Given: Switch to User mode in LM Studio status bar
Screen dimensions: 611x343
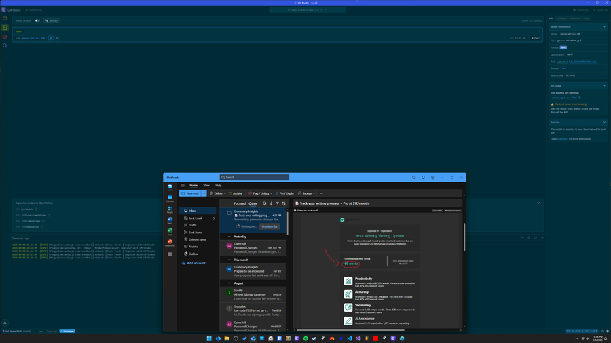Looking at the screenshot, I should click(41, 331).
